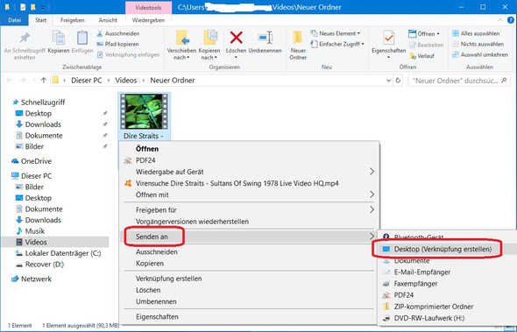Open the Datei tab
Viewport: 517px width, 332px height.
point(15,20)
